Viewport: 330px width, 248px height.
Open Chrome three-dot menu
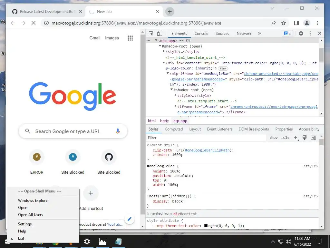coord(317,23)
